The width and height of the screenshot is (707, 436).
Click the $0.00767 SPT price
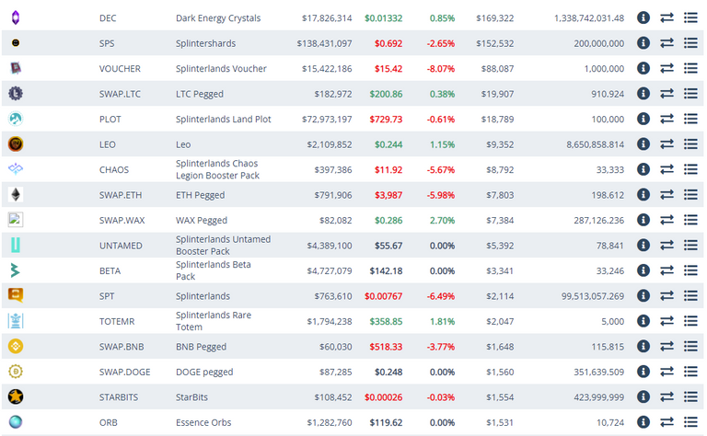pos(383,296)
